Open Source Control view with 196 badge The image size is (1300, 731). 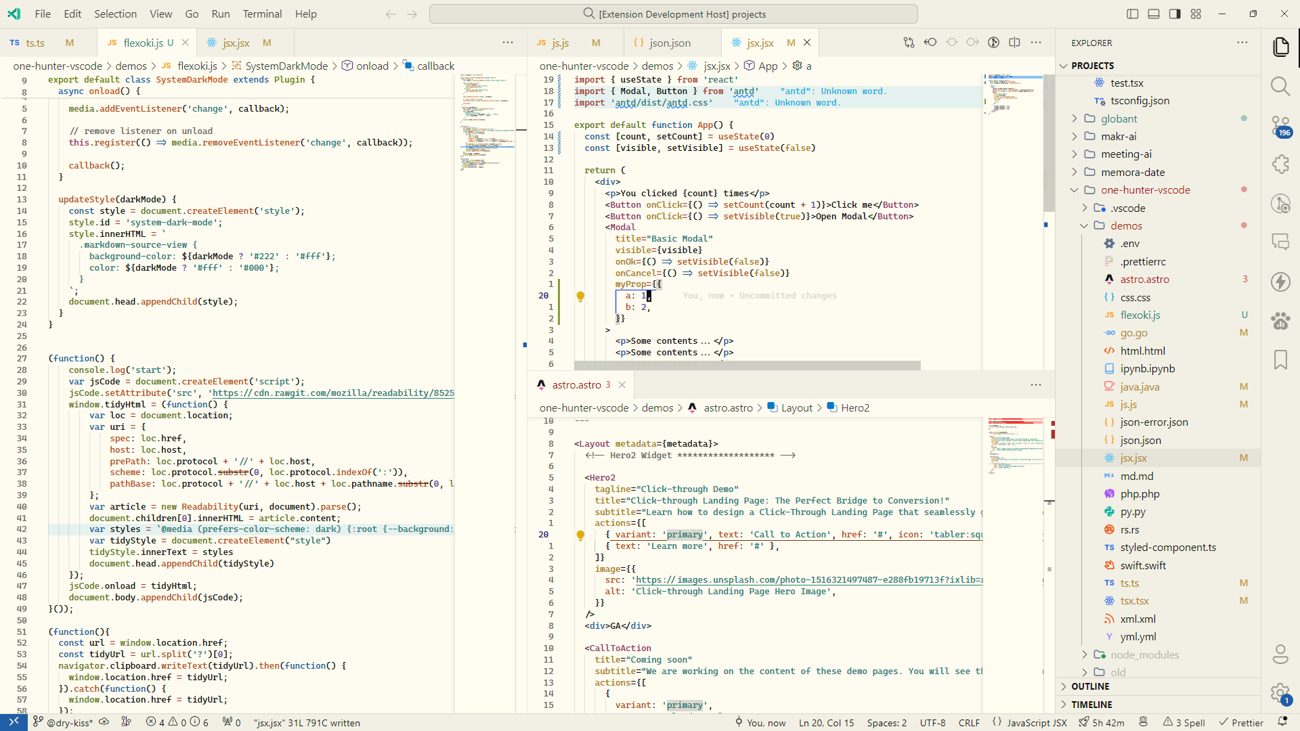pos(1280,125)
